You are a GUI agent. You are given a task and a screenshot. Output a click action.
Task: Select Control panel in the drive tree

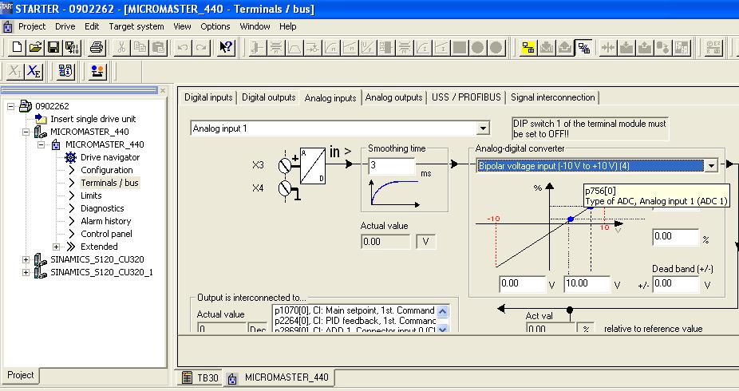[x=106, y=234]
